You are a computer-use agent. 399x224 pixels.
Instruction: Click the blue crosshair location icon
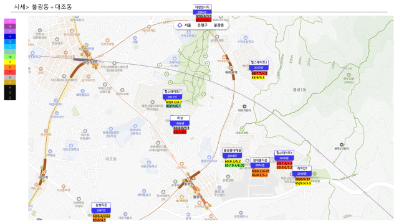click(180, 25)
